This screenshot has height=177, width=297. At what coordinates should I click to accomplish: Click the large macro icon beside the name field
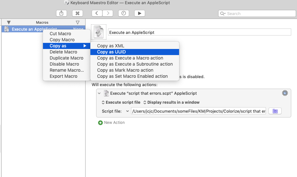coord(99,32)
